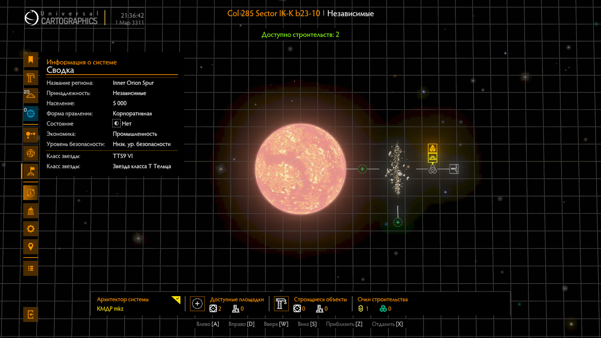601x338 pixels.
Task: Open the crane objects under construction button
Action: [281, 304]
